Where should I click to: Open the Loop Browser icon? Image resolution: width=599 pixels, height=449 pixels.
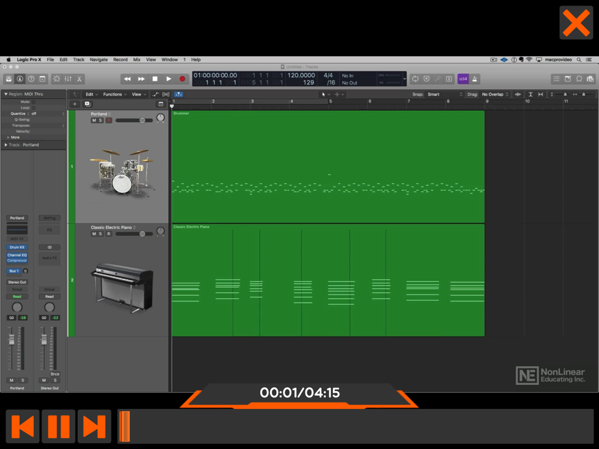[x=579, y=79]
